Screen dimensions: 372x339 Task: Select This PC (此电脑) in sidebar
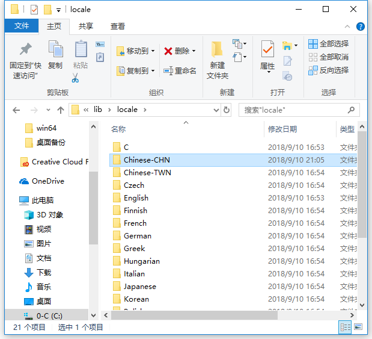36,201
